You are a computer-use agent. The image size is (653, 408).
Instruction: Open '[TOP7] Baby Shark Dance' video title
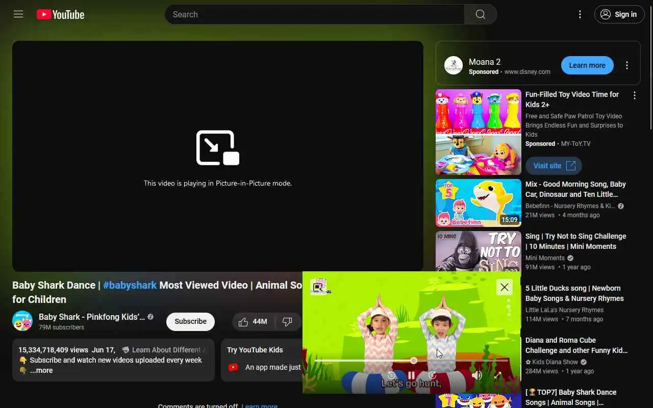tap(571, 397)
